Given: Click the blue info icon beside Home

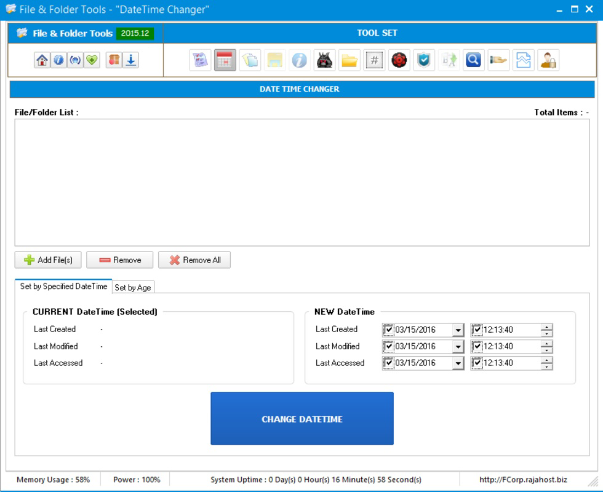Looking at the screenshot, I should pyautogui.click(x=58, y=60).
